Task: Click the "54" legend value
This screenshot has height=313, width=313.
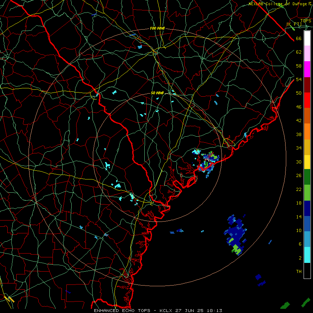Action: (299, 79)
